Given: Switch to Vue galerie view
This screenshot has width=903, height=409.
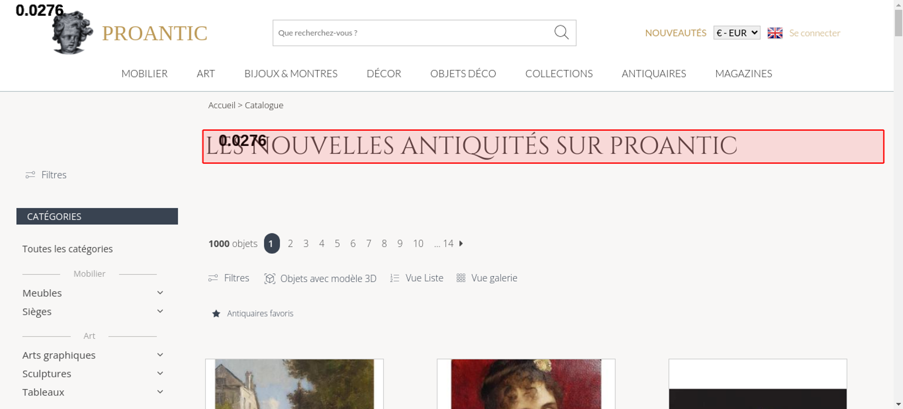Looking at the screenshot, I should click(487, 278).
